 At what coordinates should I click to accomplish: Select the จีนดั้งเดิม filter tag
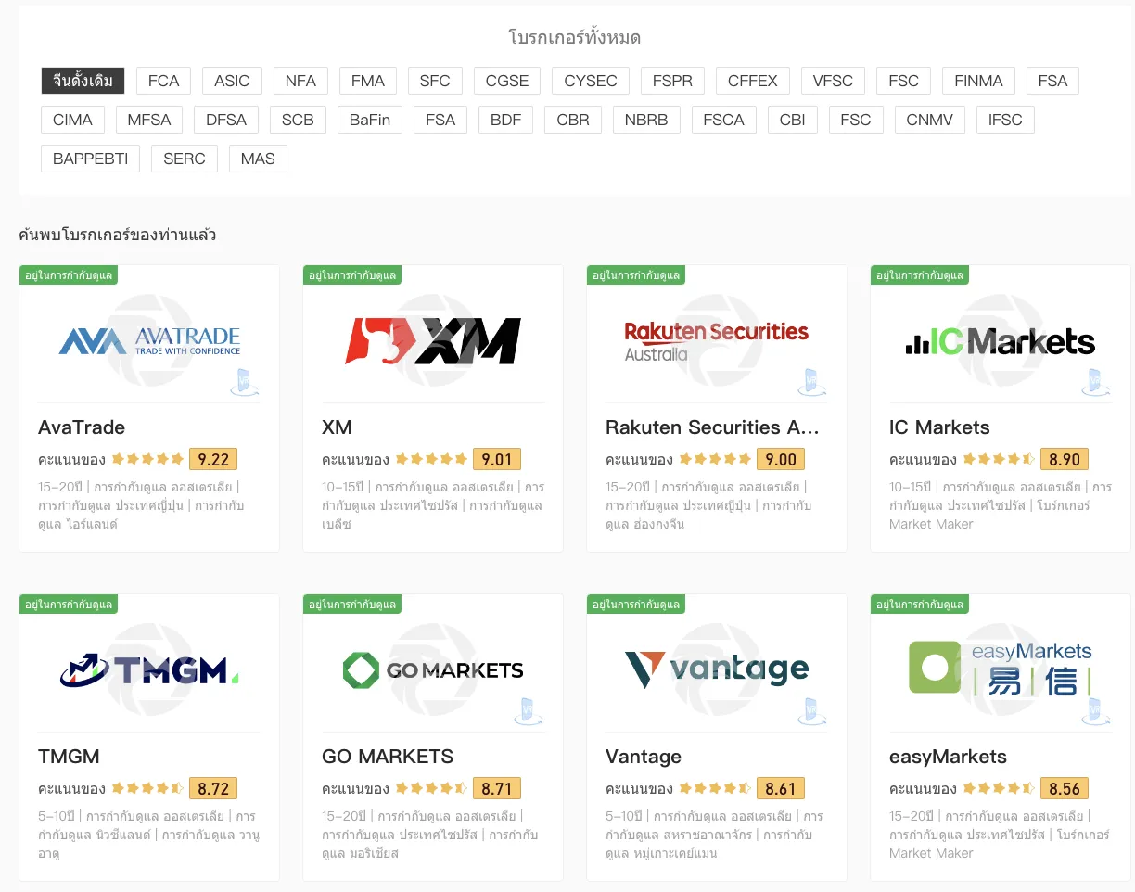[x=83, y=81]
